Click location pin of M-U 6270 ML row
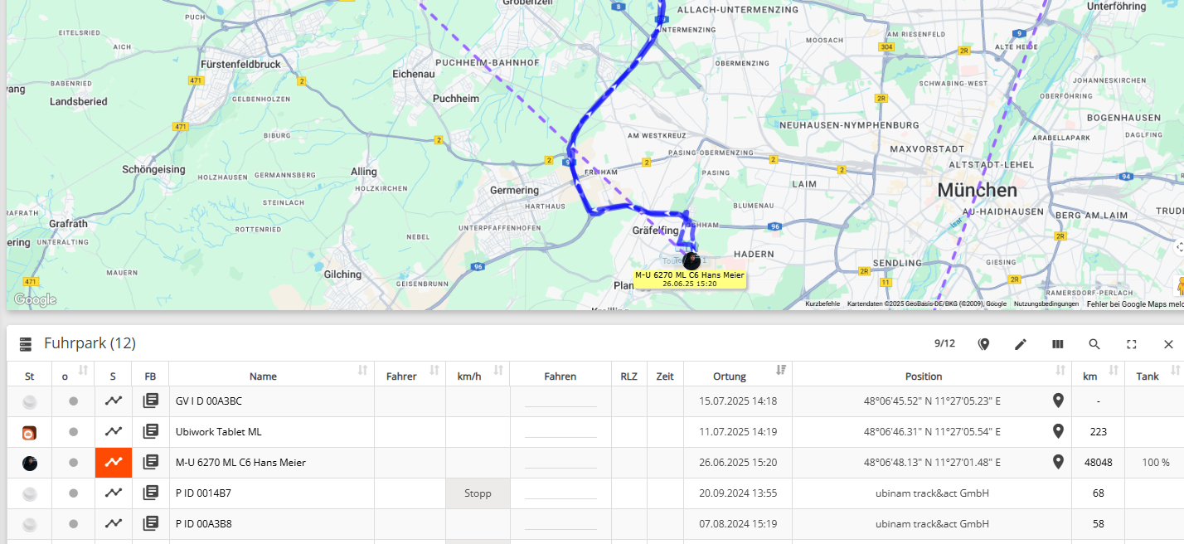 [1058, 462]
